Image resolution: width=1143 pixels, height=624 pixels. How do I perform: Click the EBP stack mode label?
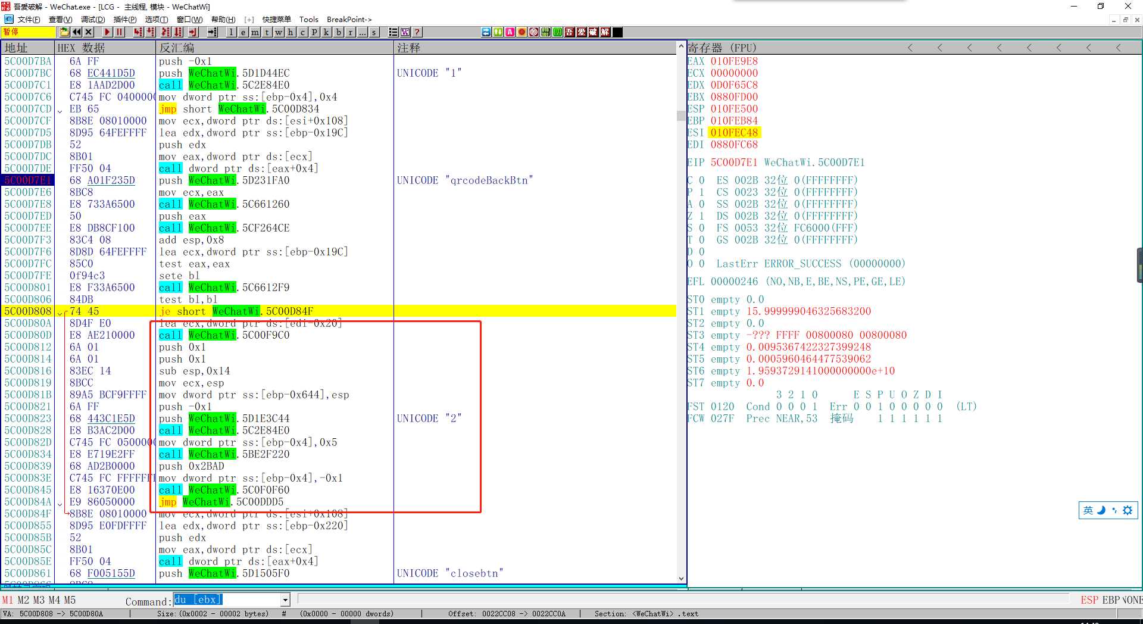[x=1111, y=600]
